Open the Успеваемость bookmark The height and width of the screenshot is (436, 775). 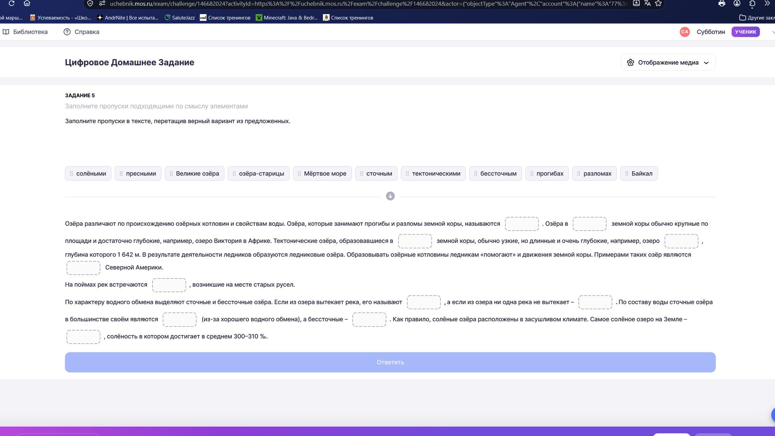coord(61,18)
